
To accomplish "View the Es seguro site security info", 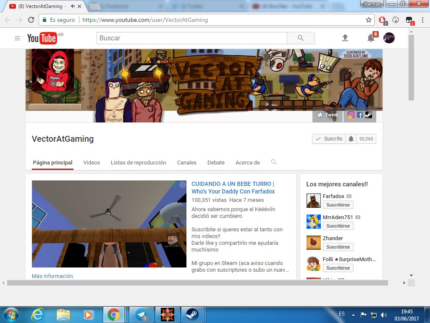I will [x=59, y=20].
